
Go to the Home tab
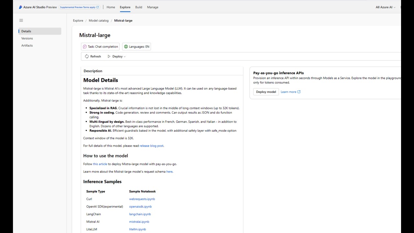tap(111, 7)
